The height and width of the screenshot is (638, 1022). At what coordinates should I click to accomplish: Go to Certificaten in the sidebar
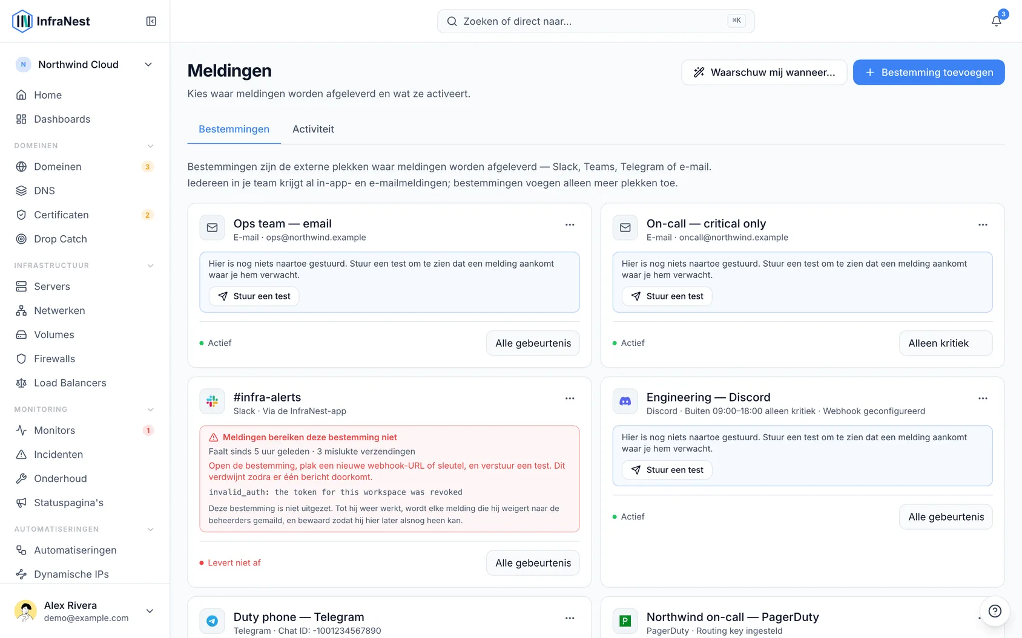(x=85, y=215)
